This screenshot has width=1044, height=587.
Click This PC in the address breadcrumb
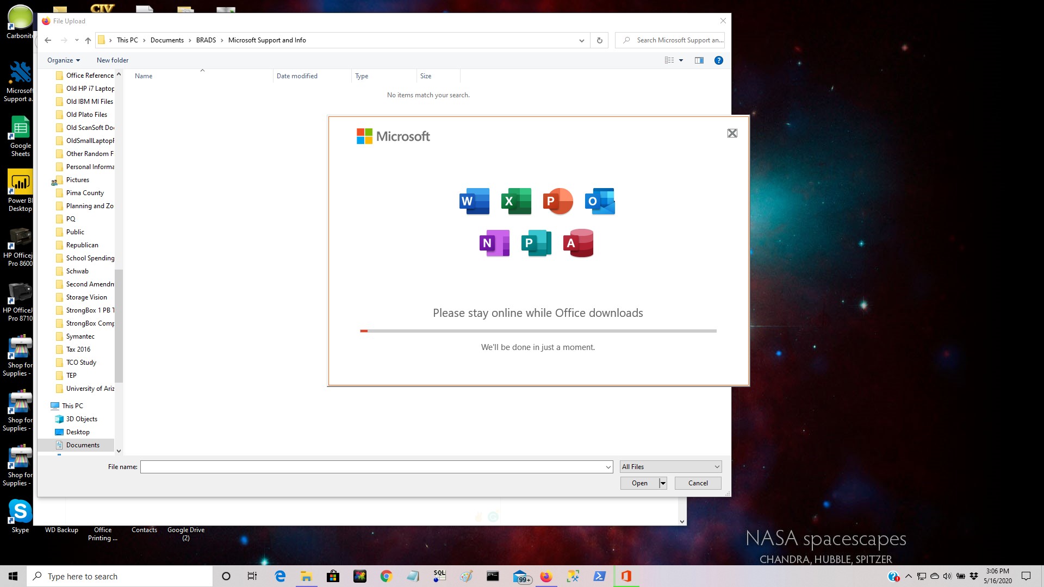(x=127, y=40)
